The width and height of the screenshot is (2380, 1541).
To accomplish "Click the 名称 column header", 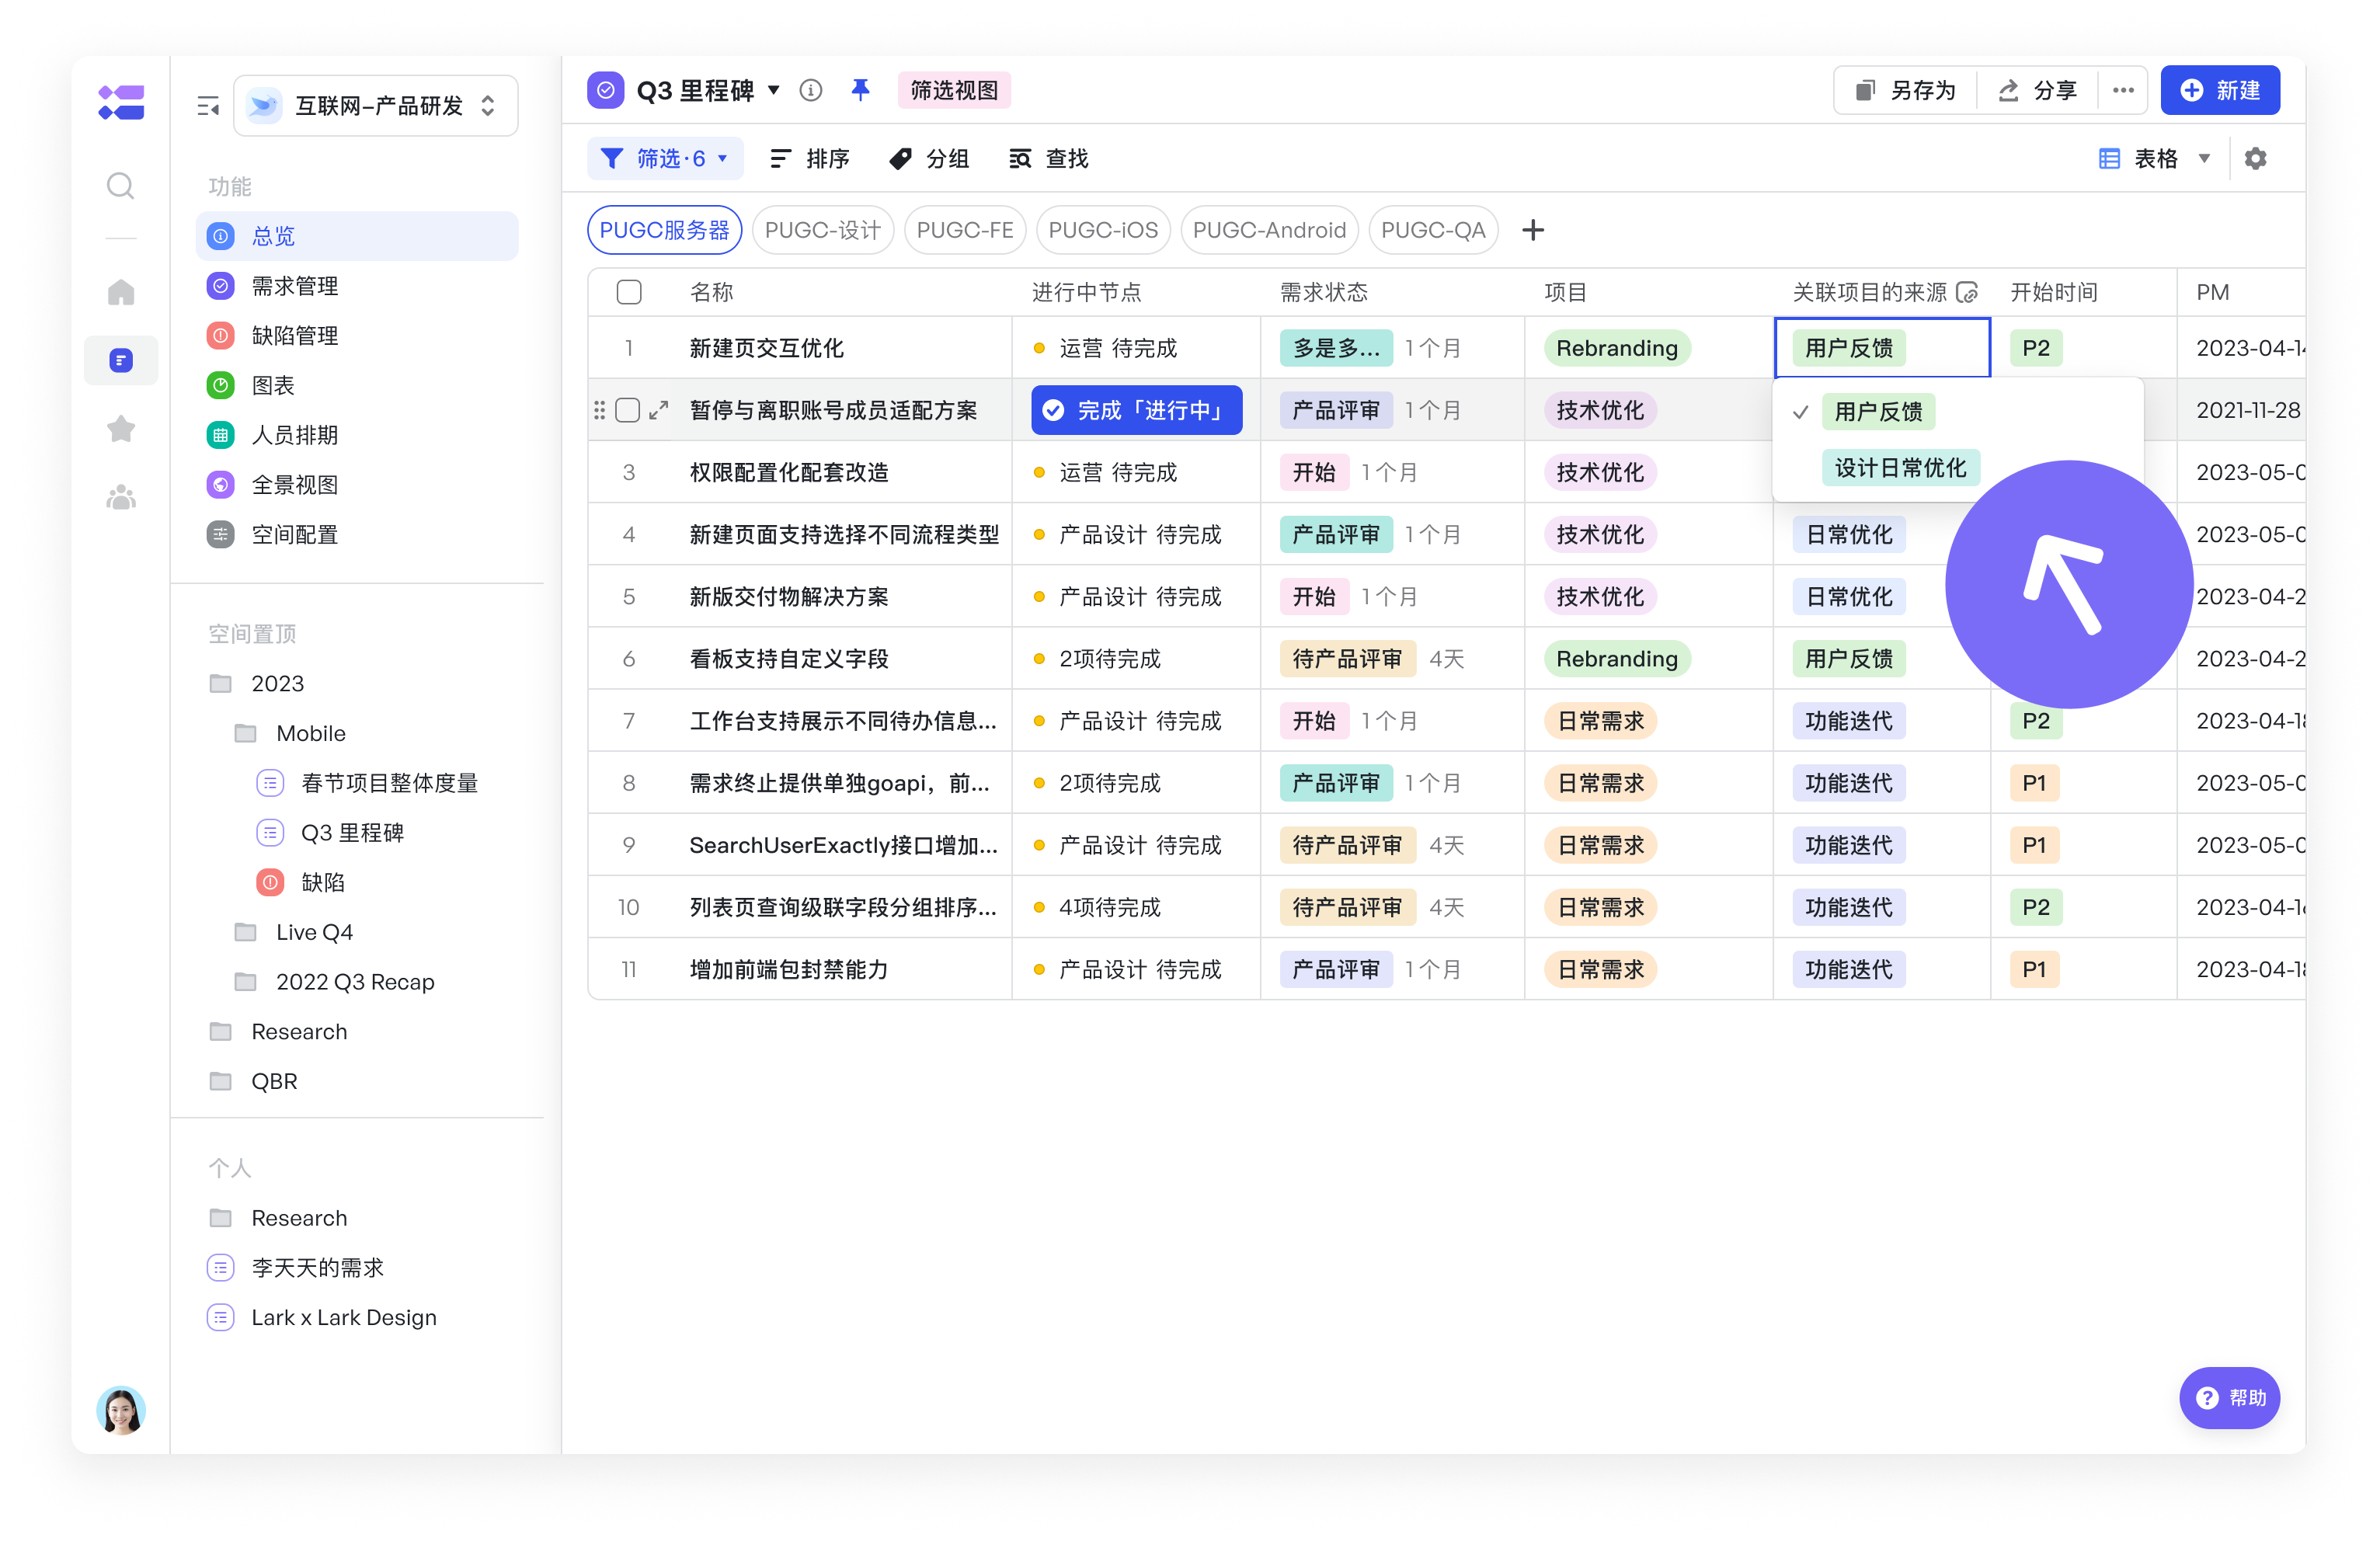I will click(711, 293).
